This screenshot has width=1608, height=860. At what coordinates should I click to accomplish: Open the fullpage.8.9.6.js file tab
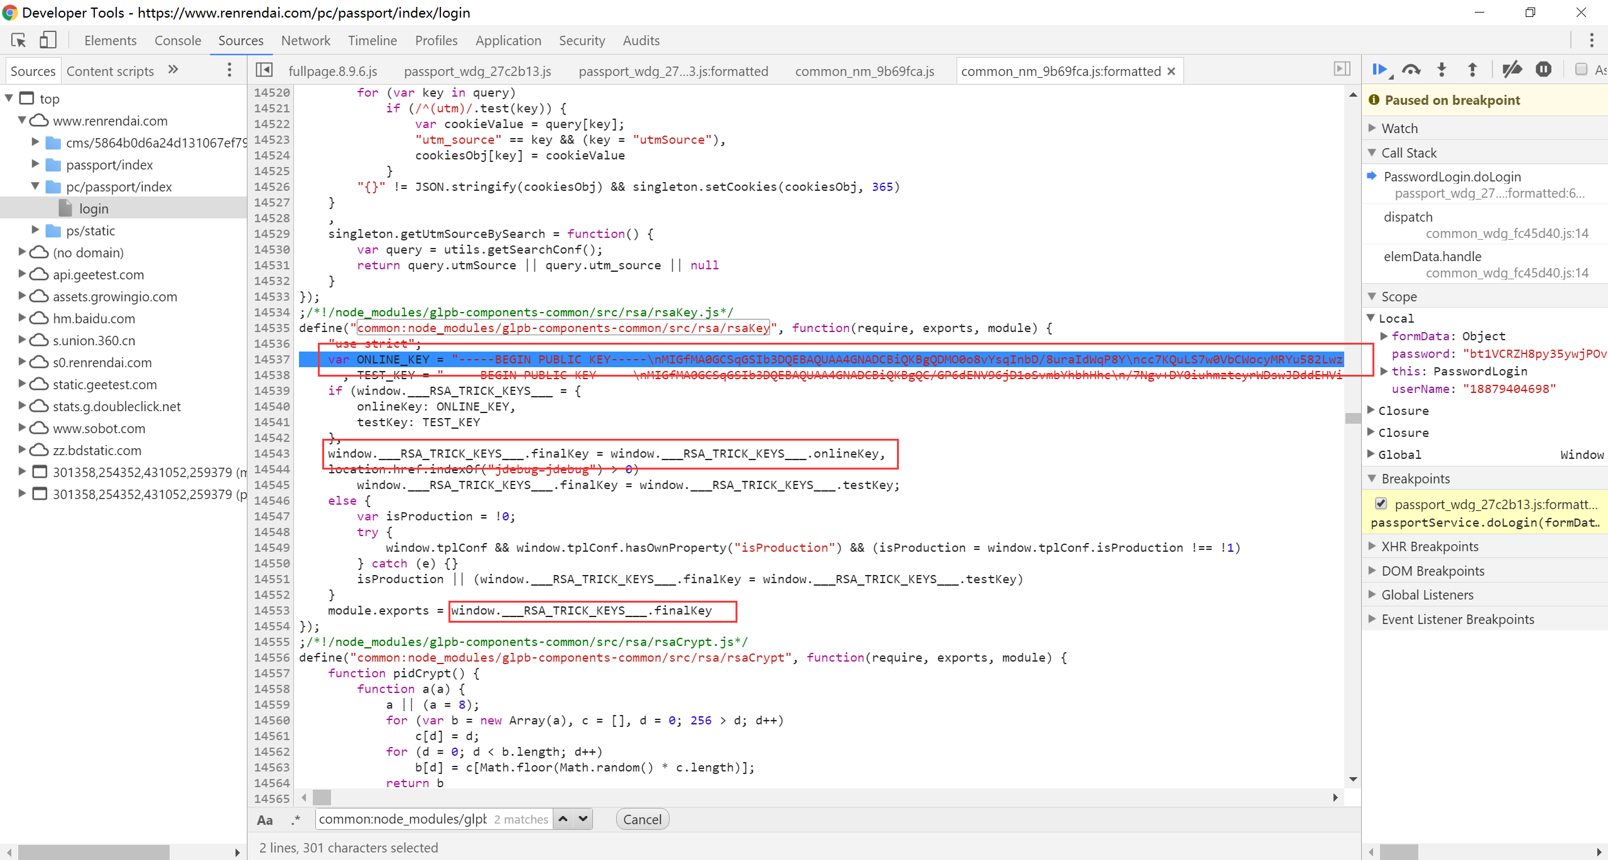(x=332, y=72)
